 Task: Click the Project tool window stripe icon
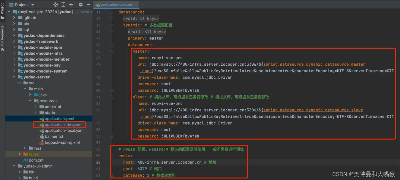click(2, 10)
